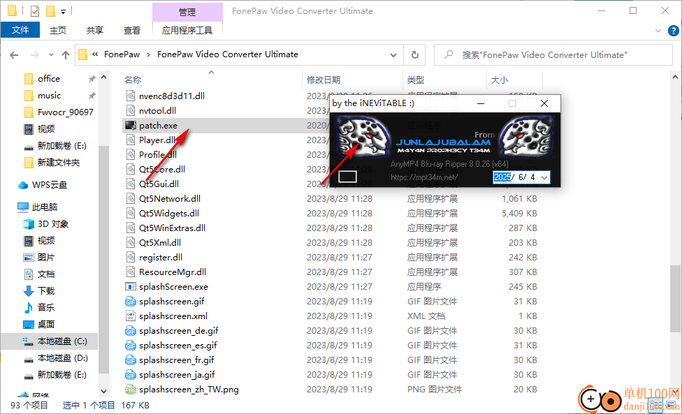Select the ResourceMgr.dll file
The width and height of the screenshot is (682, 414).
172,272
